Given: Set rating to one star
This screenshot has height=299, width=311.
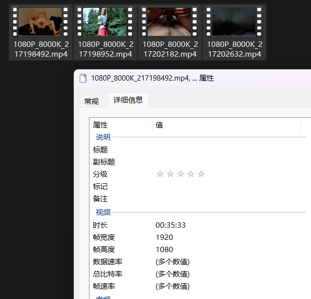Looking at the screenshot, I should (x=160, y=174).
